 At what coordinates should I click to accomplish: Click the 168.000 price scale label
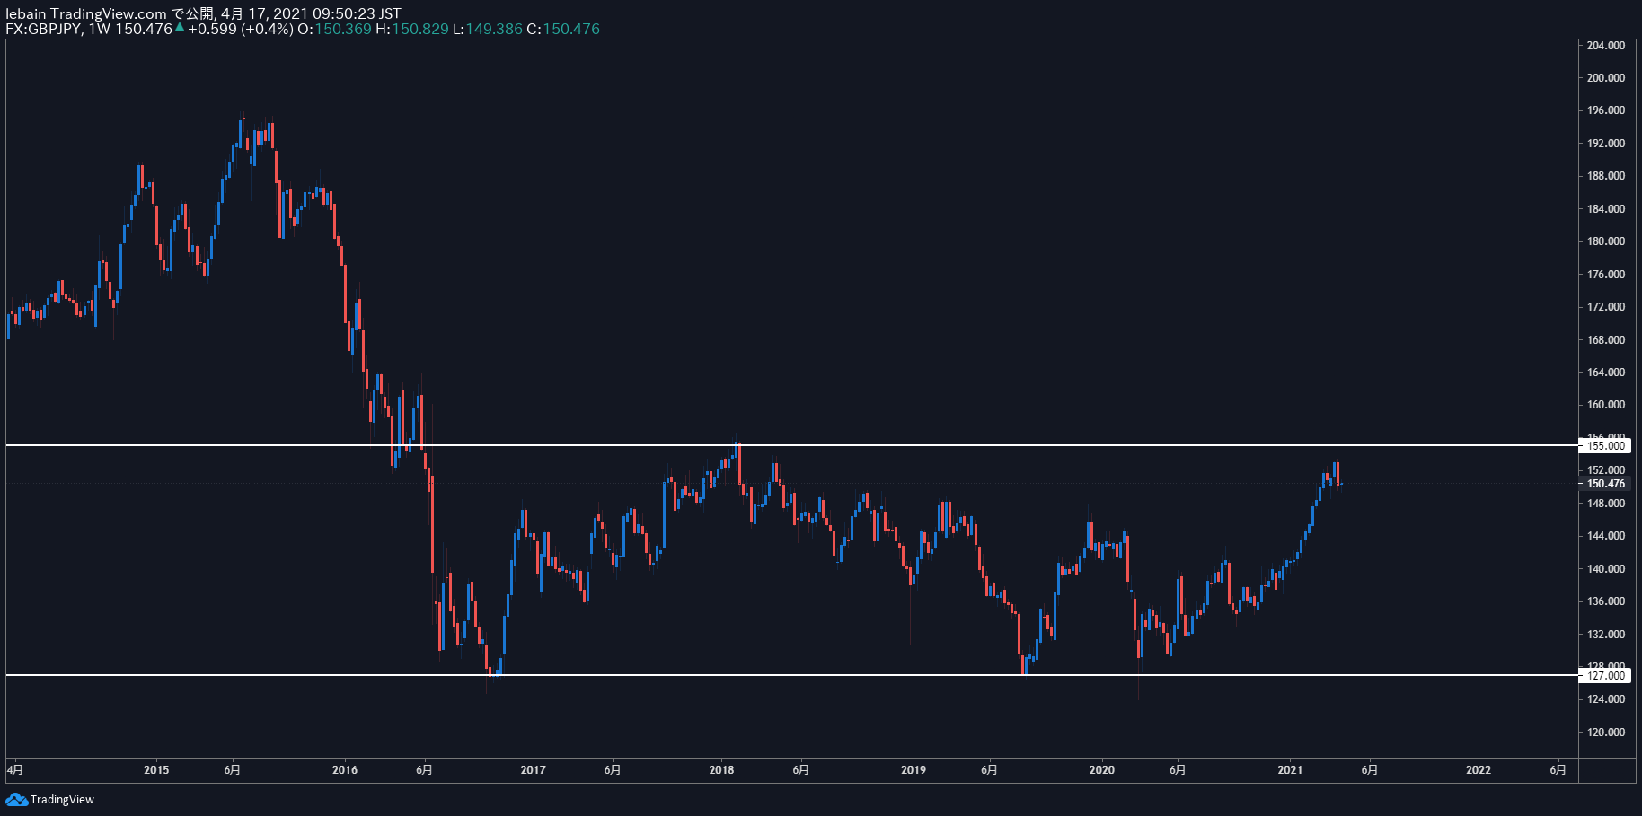(1606, 340)
